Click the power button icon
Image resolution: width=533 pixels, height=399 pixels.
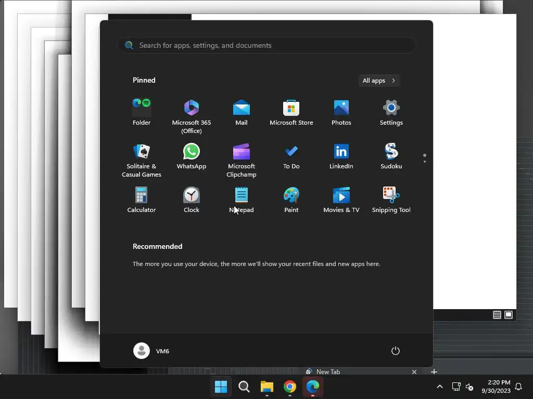coord(396,351)
